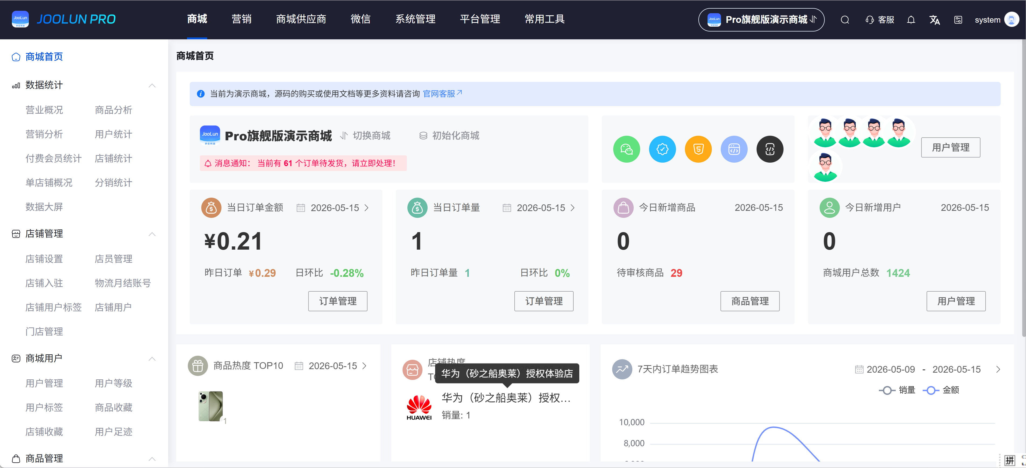The height and width of the screenshot is (468, 1026).
Task: Click the light blue code window icon
Action: [734, 149]
